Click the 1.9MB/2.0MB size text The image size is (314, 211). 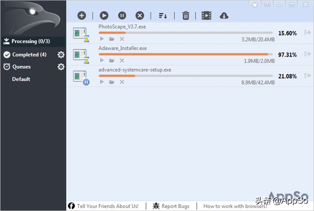(259, 61)
